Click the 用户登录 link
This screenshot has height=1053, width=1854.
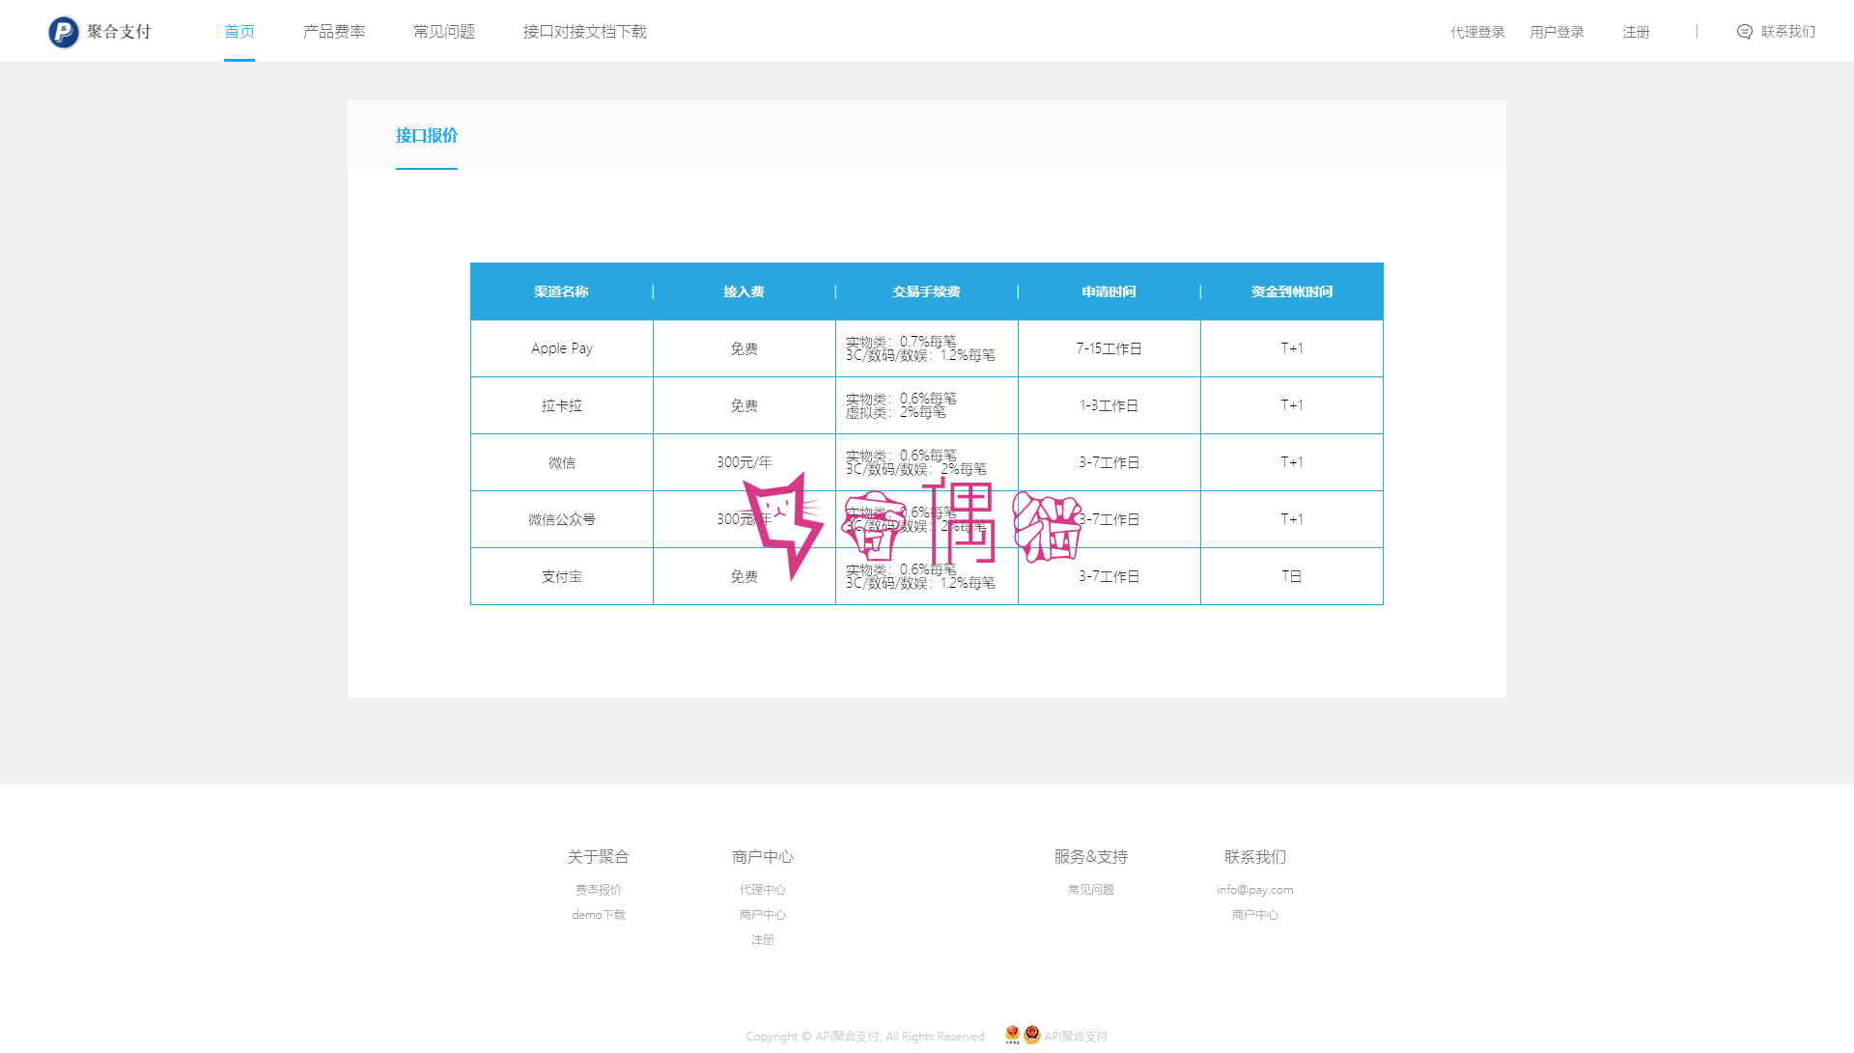[x=1557, y=32]
